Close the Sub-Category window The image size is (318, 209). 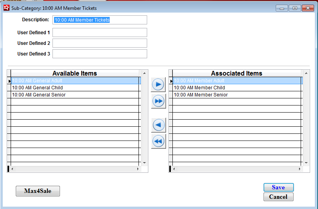tap(308, 8)
